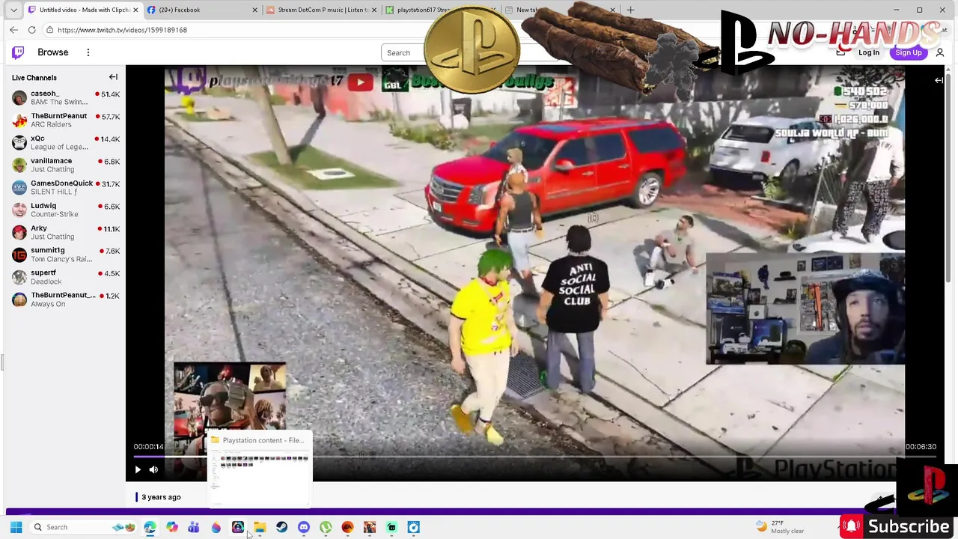Open the weather widget showing 27°F
Image resolution: width=958 pixels, height=539 pixels.
pos(780,527)
